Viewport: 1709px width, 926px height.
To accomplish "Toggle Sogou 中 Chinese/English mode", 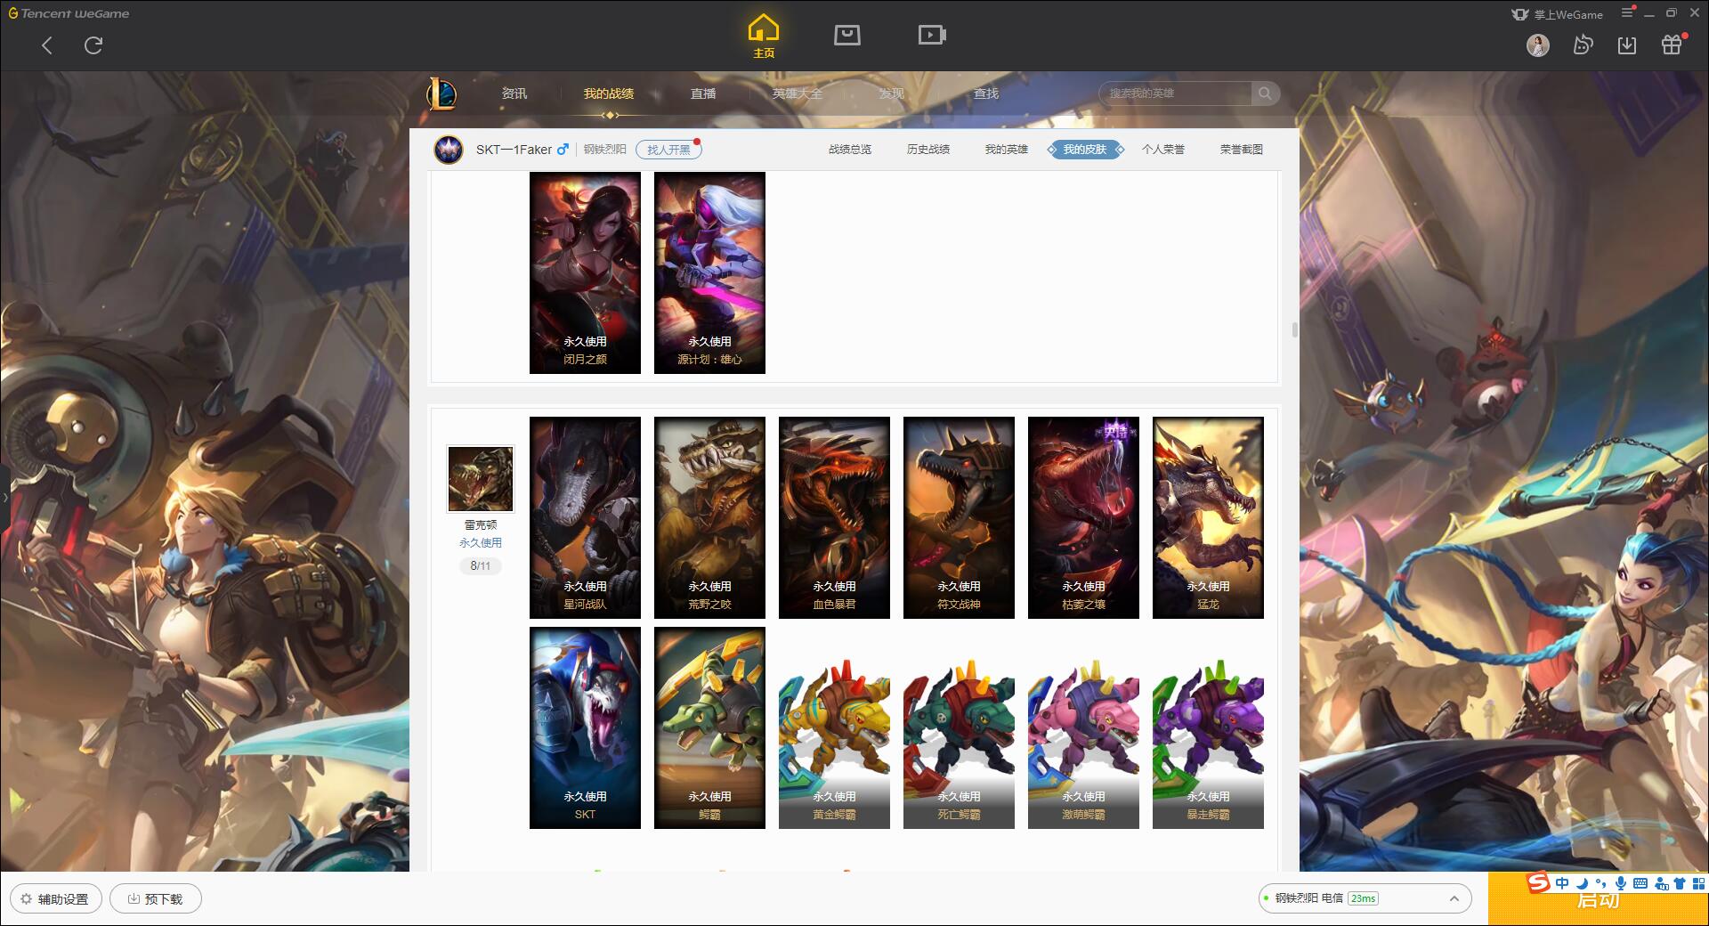I will coord(1562,883).
